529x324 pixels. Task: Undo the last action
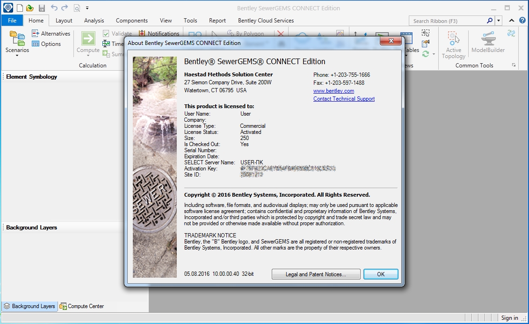[x=54, y=7]
